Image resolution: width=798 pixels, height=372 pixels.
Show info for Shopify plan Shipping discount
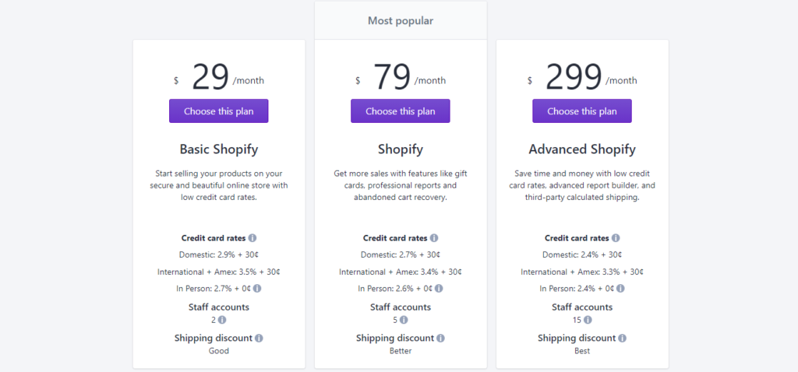[441, 338]
